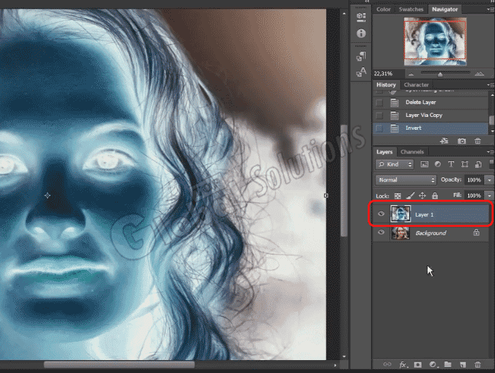This screenshot has height=373, width=495.
Task: Switch to the Character tab
Action: tap(416, 85)
